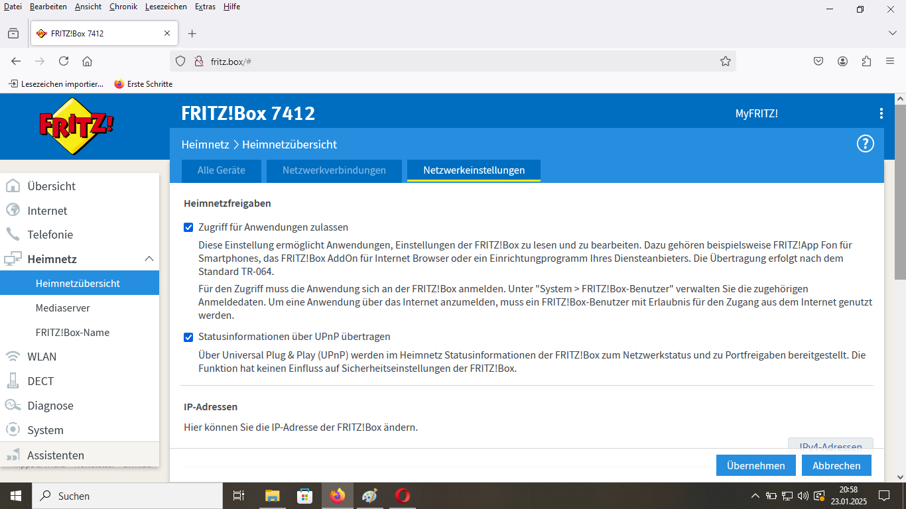906x509 pixels.
Task: Open the Firefox View icon in the tab bar
Action: (13, 33)
